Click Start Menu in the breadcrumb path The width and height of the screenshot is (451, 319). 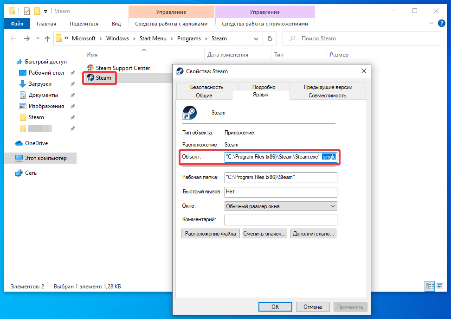click(x=153, y=38)
